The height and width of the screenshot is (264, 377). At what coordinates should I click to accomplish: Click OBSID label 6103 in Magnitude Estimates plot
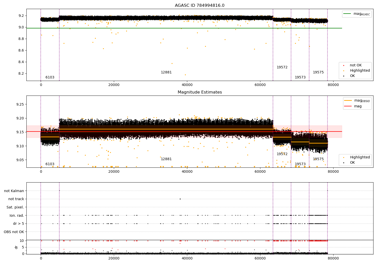click(x=50, y=164)
